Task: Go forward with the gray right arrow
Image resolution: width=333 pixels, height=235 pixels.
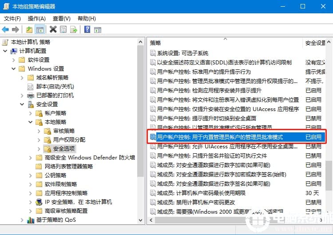Action: [15, 29]
